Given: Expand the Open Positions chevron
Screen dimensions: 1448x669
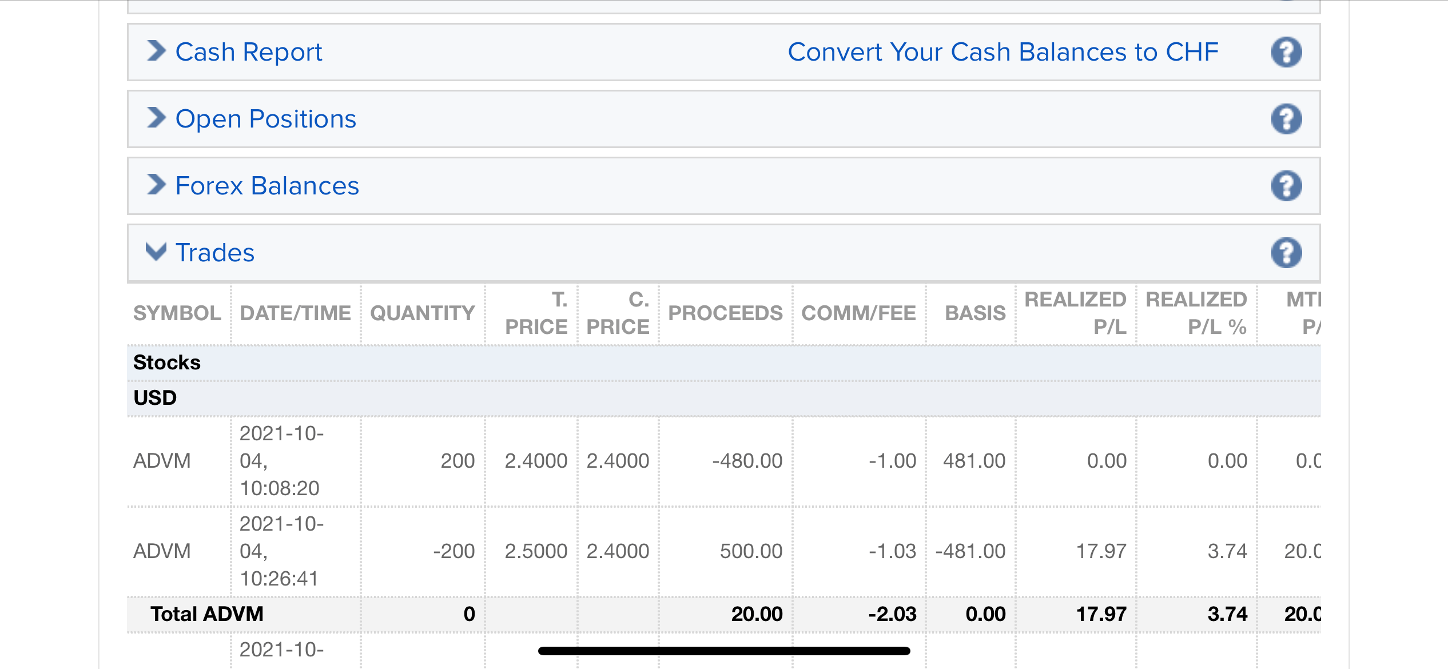Looking at the screenshot, I should coord(156,118).
